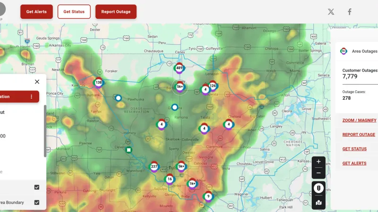Click the Area Outages heading text

(x=364, y=51)
